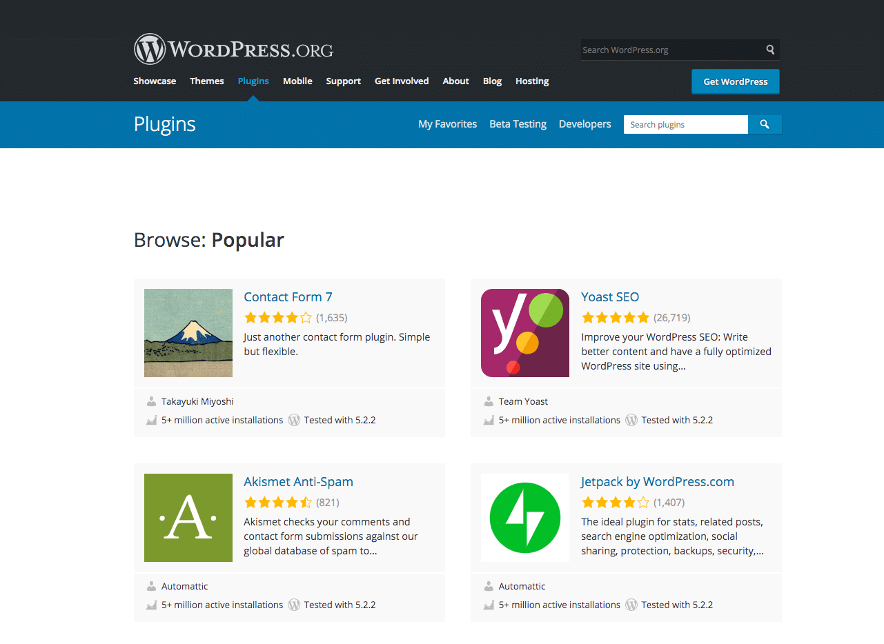Click Yoast SEO's star rating
This screenshot has width=884, height=644.
(616, 317)
